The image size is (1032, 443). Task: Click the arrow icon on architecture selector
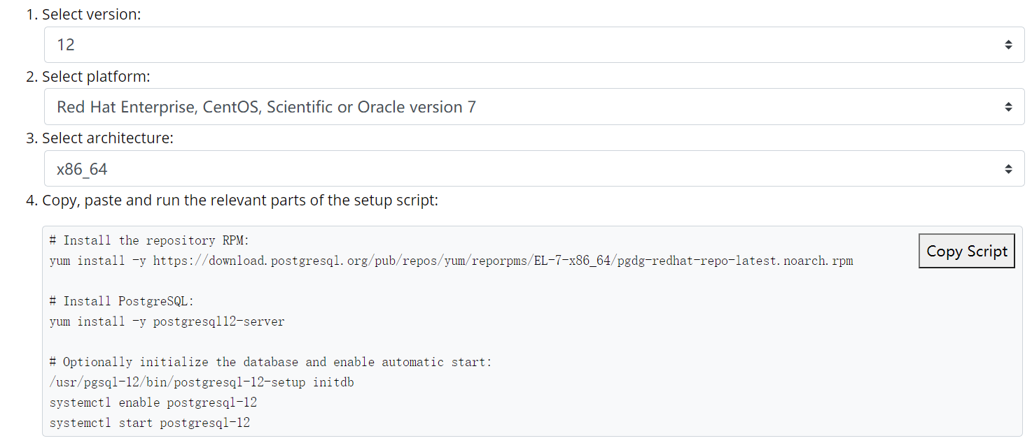(x=1008, y=169)
